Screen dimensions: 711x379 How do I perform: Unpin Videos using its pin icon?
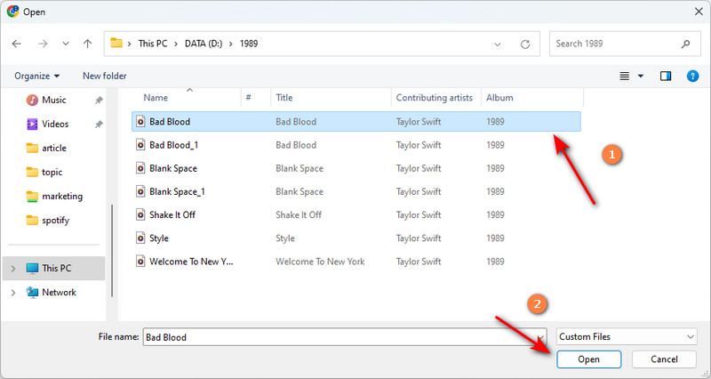click(x=99, y=125)
